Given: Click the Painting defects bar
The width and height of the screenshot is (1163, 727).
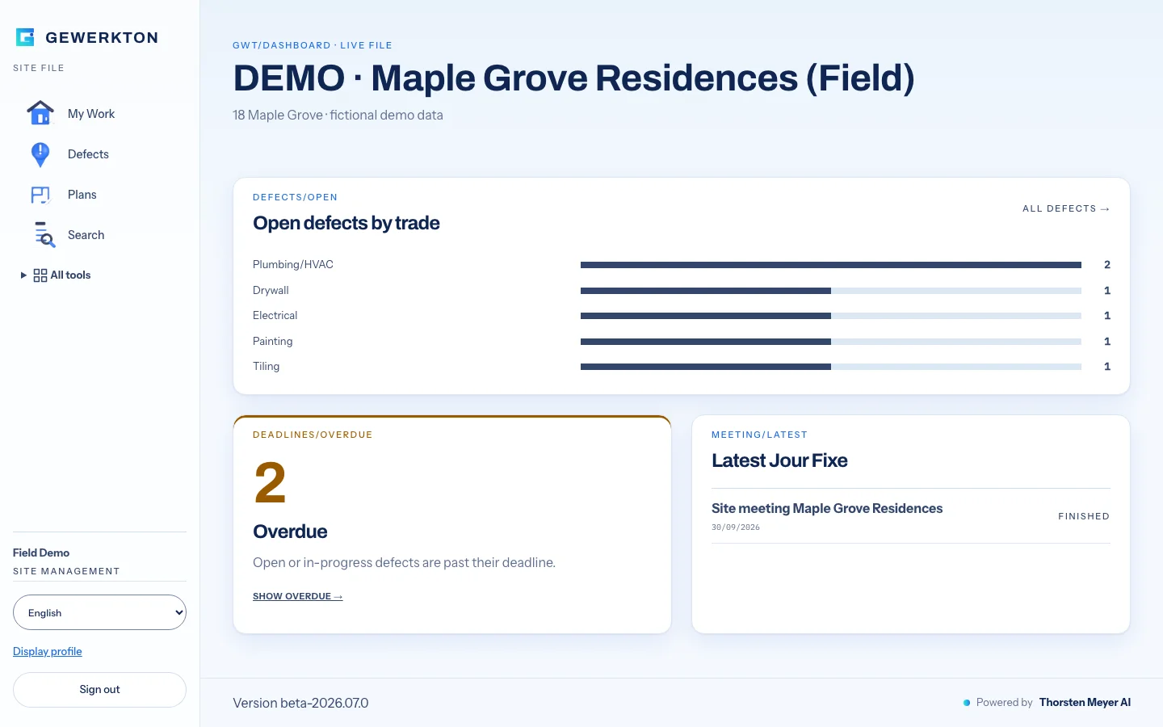Looking at the screenshot, I should tap(831, 342).
